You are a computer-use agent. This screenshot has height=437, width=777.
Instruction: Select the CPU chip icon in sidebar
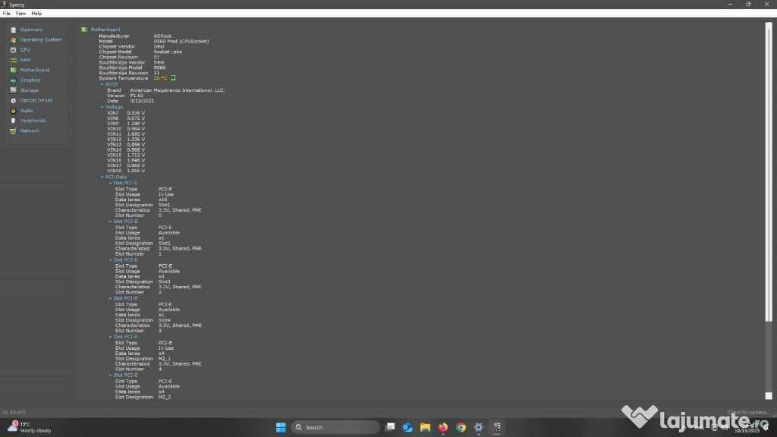pyautogui.click(x=14, y=50)
